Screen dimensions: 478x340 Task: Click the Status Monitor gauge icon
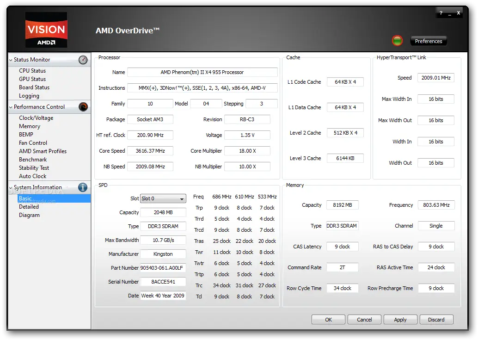tap(83, 60)
